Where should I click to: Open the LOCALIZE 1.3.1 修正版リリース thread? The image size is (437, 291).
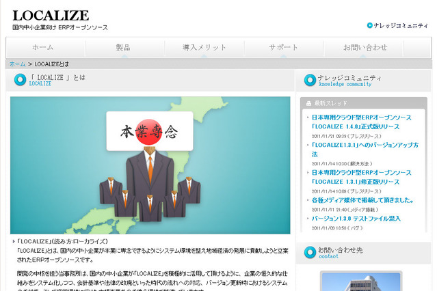pyautogui.click(x=361, y=177)
